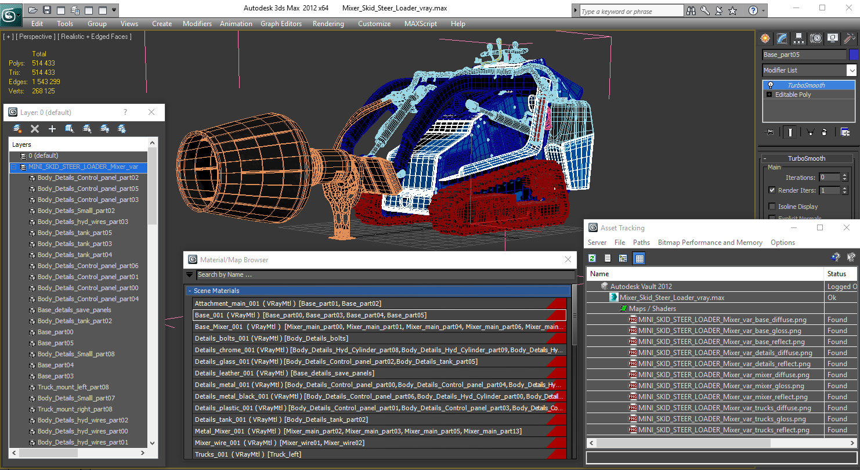Open the Modifiers menu

[197, 24]
